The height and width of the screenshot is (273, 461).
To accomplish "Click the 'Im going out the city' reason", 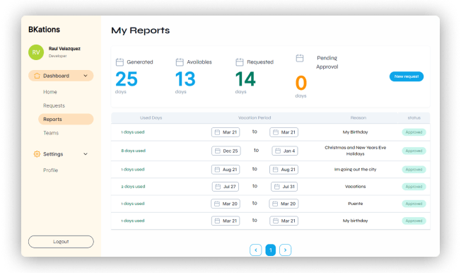I will pyautogui.click(x=355, y=170).
